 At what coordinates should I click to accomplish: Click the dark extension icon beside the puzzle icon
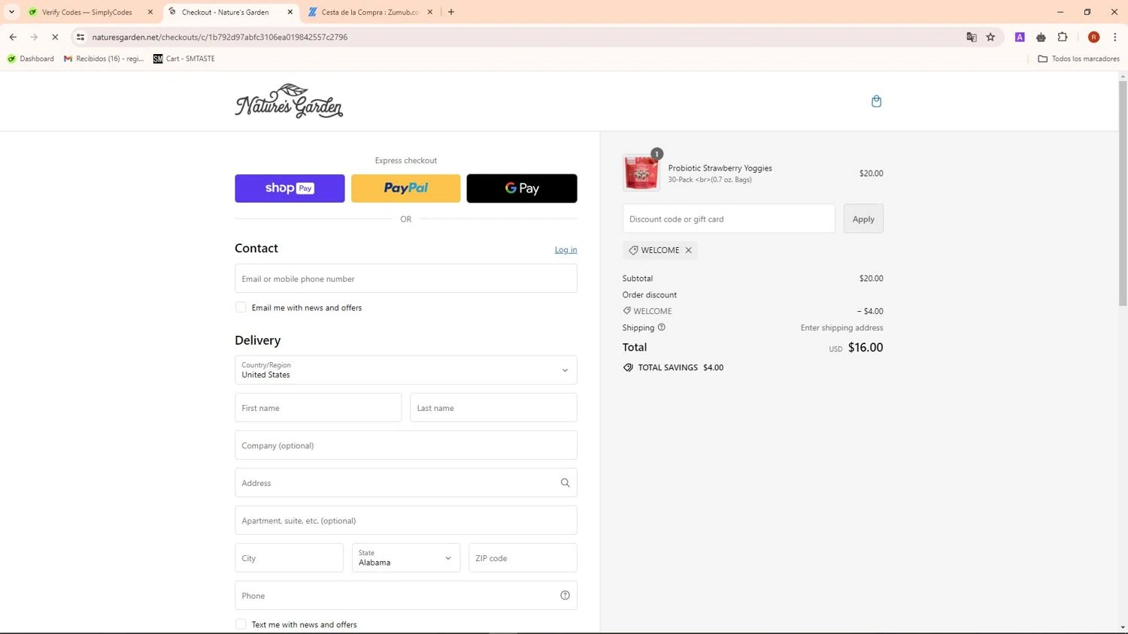pos(1041,37)
